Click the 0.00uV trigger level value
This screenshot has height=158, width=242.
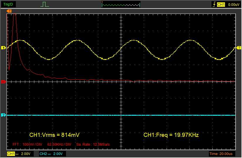coord(234,5)
